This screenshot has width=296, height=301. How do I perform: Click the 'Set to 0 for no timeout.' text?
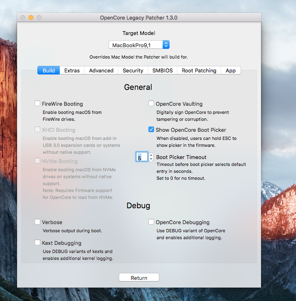click(x=181, y=178)
